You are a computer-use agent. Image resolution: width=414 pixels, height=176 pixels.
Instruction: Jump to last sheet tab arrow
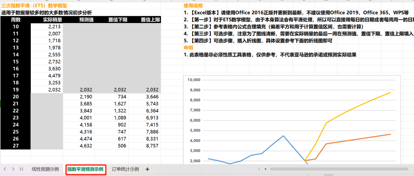point(21,169)
